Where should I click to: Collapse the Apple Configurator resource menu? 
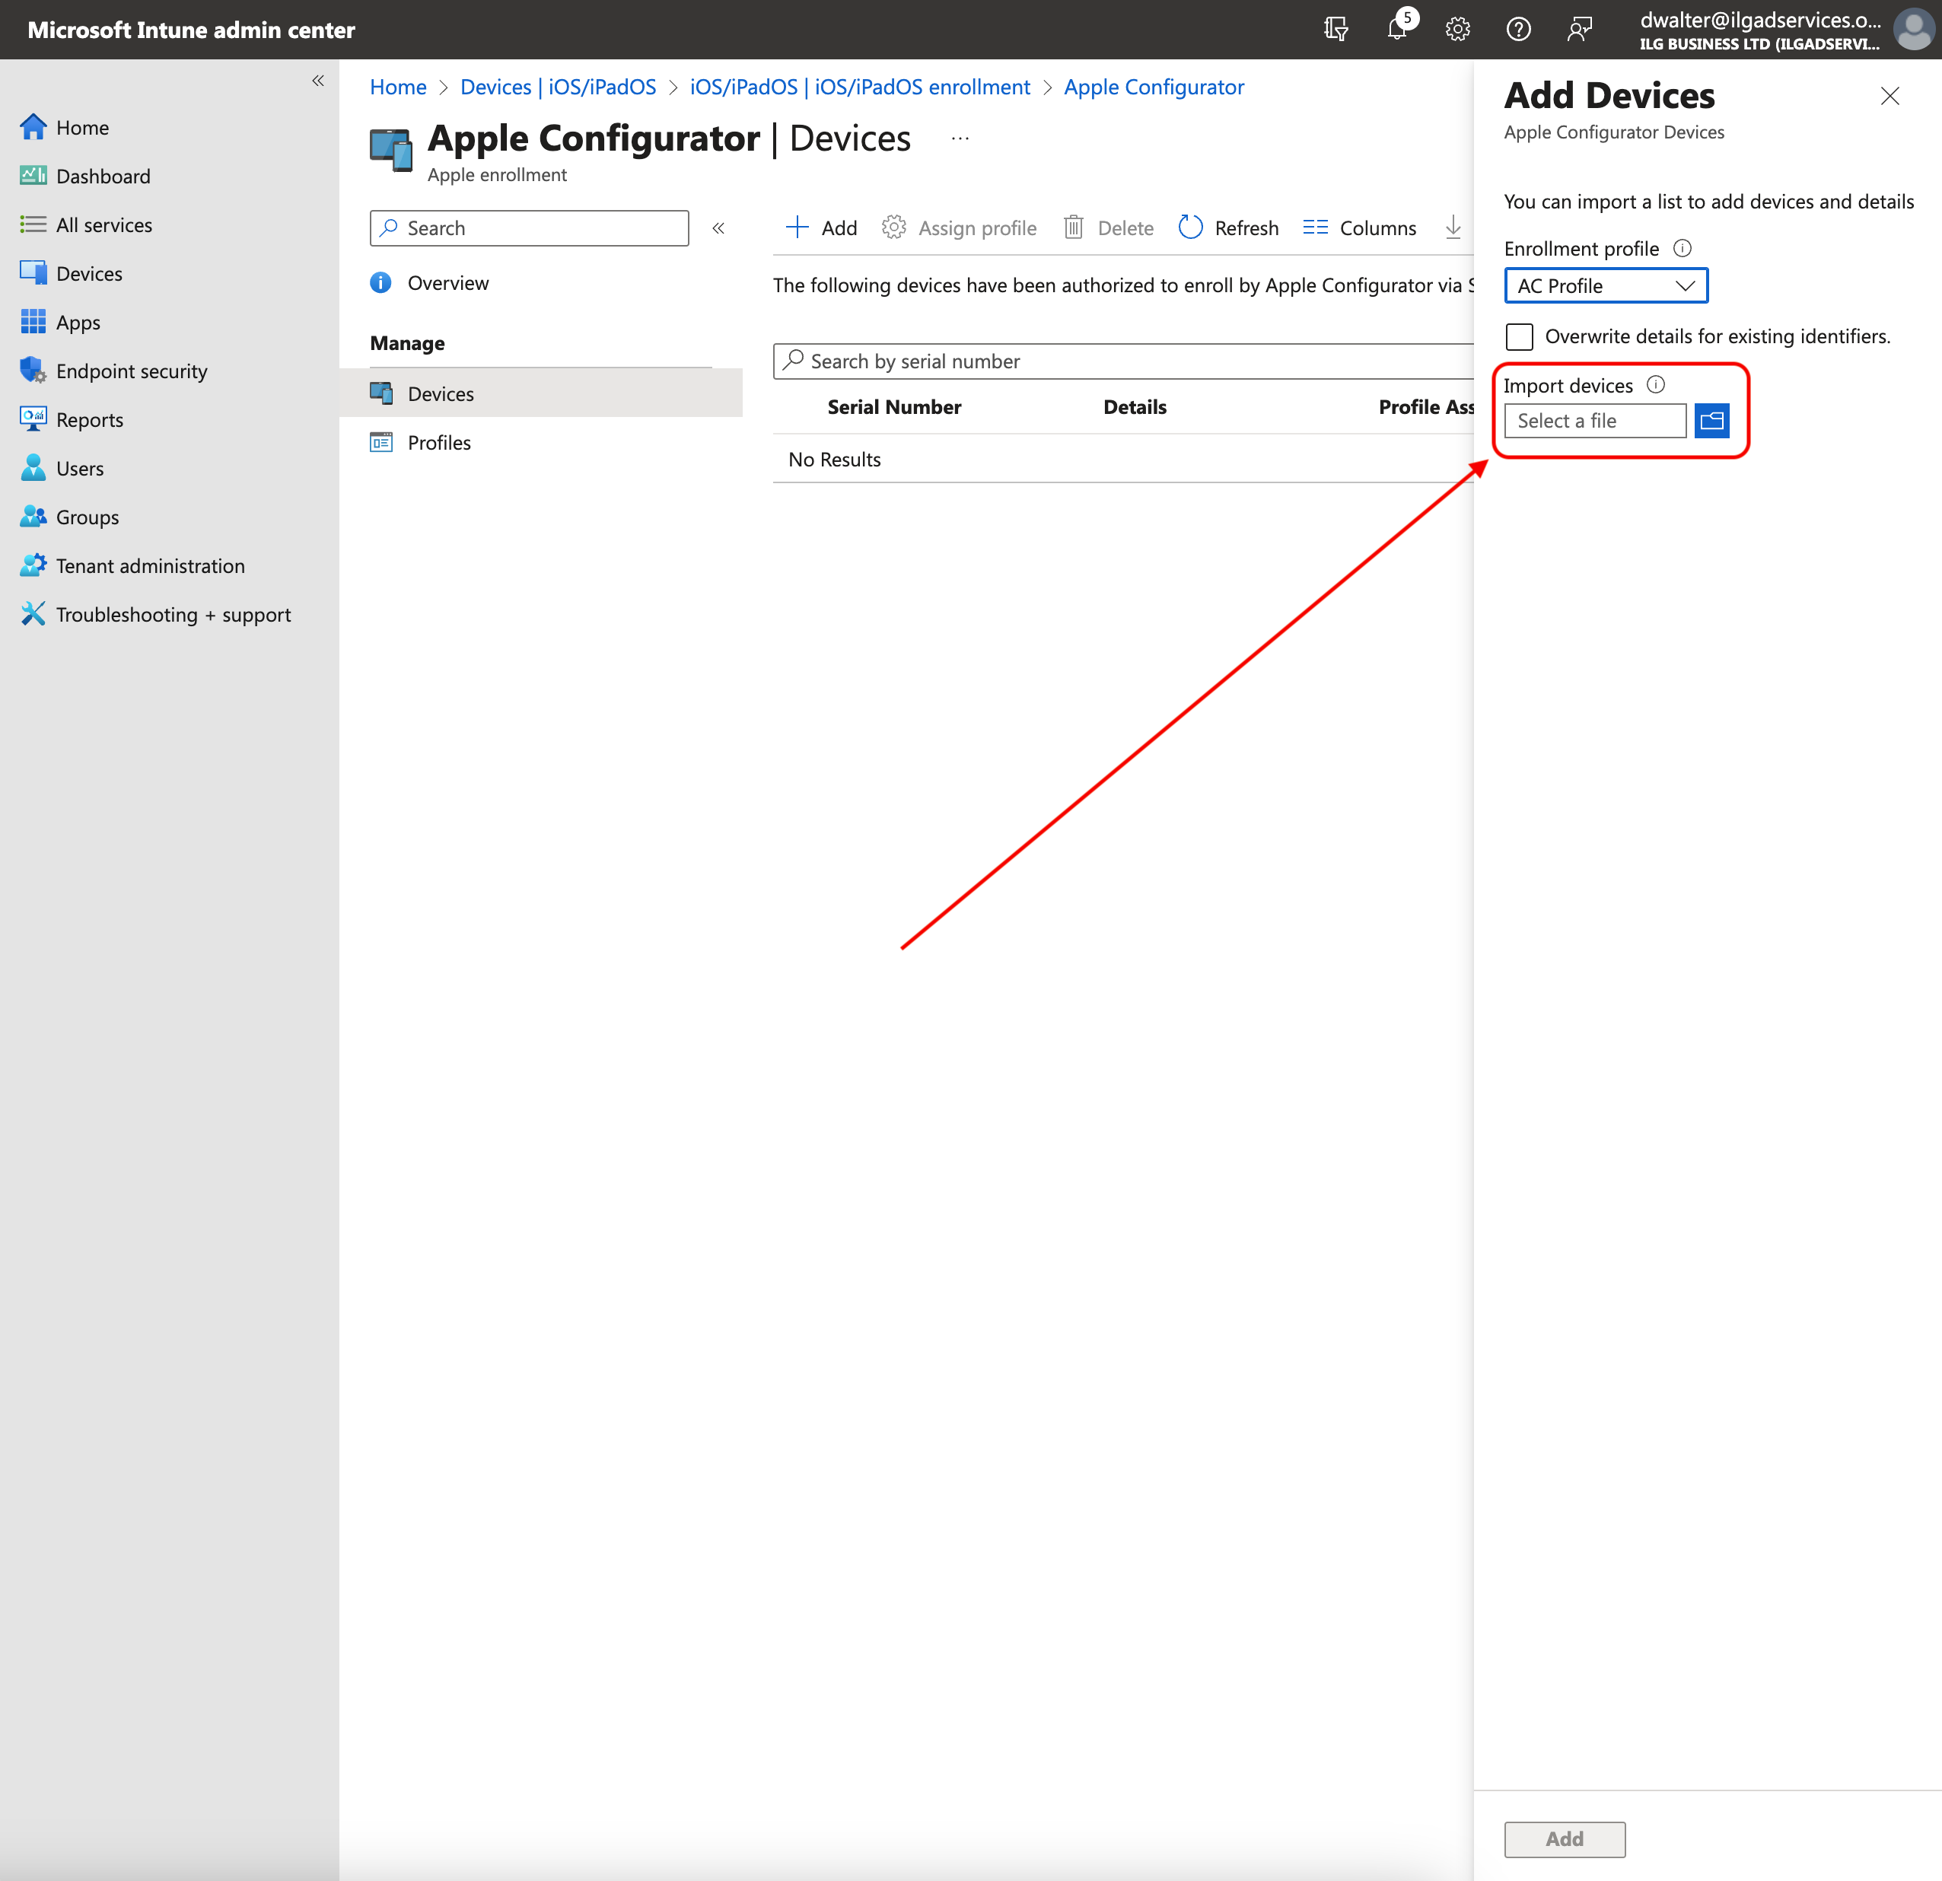[x=718, y=229]
